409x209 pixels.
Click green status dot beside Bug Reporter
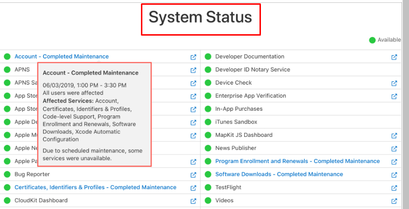[7, 174]
